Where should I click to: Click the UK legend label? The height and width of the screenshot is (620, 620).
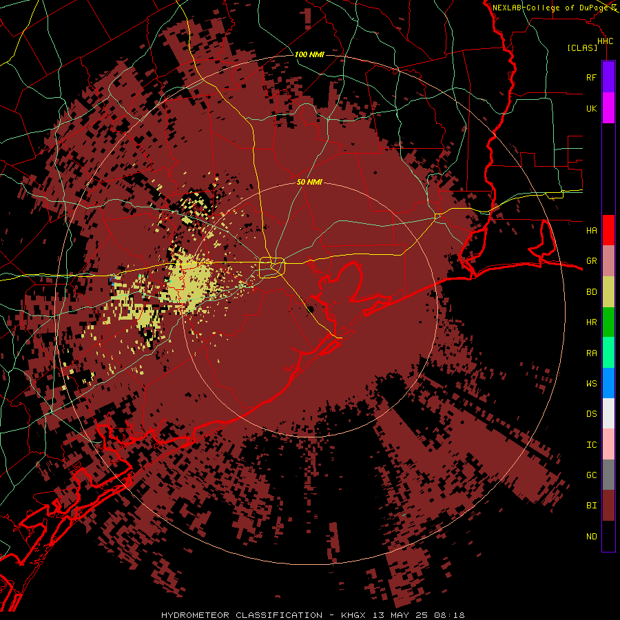coord(591,108)
